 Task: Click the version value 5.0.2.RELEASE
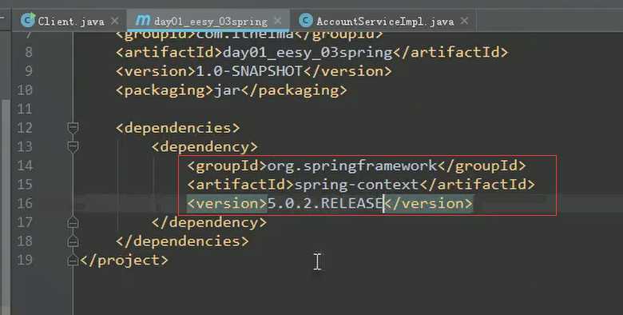325,203
